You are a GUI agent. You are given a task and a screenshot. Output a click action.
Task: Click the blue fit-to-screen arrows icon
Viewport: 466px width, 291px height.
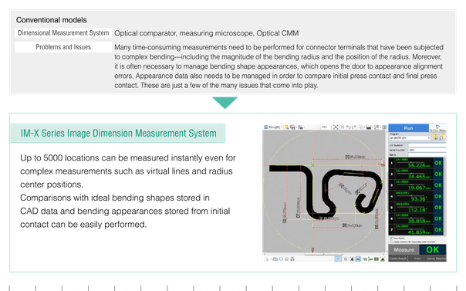pos(336,127)
